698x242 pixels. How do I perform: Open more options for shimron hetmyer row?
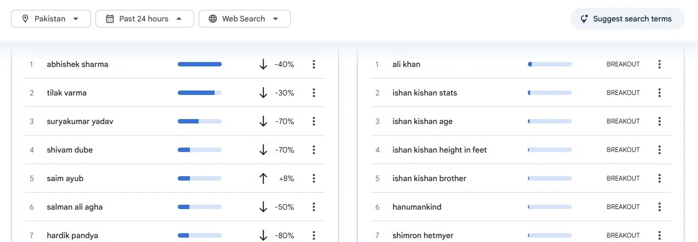660,235
